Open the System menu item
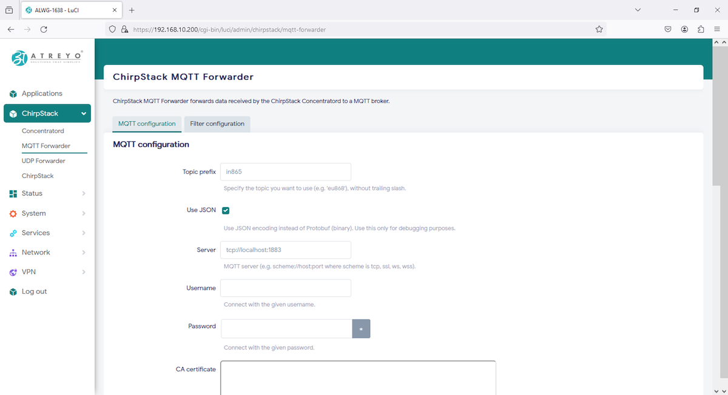 (x=34, y=214)
